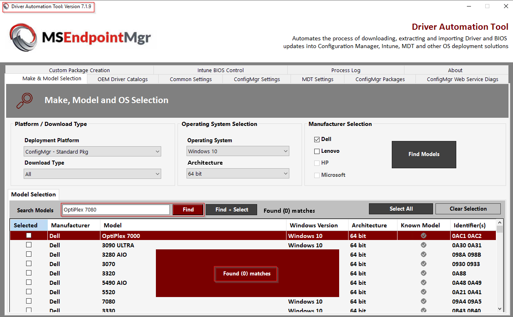This screenshot has height=317, width=513.
Task: Select checkbox for 3320 row
Action: click(29, 273)
